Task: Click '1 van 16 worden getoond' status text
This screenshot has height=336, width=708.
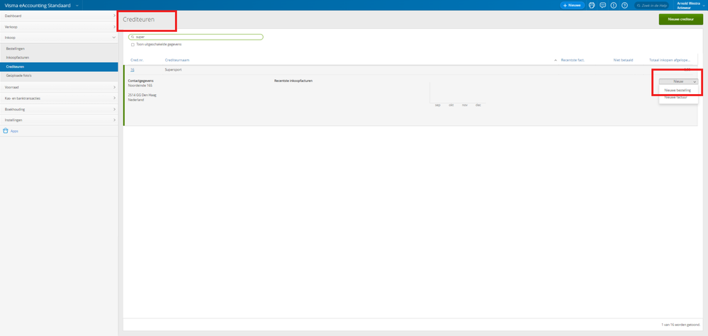Action: point(682,324)
